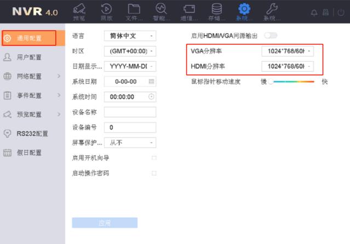Open the 语言 language dropdown
This screenshot has width=350, height=244.
coord(130,36)
